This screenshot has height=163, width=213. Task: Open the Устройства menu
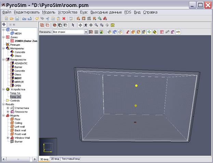pos(67,12)
